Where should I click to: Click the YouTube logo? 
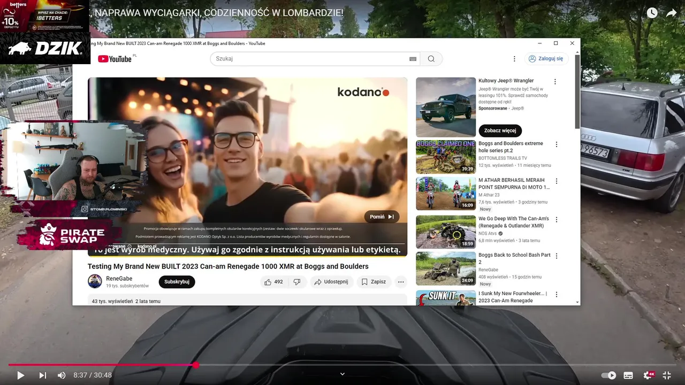coord(115,59)
